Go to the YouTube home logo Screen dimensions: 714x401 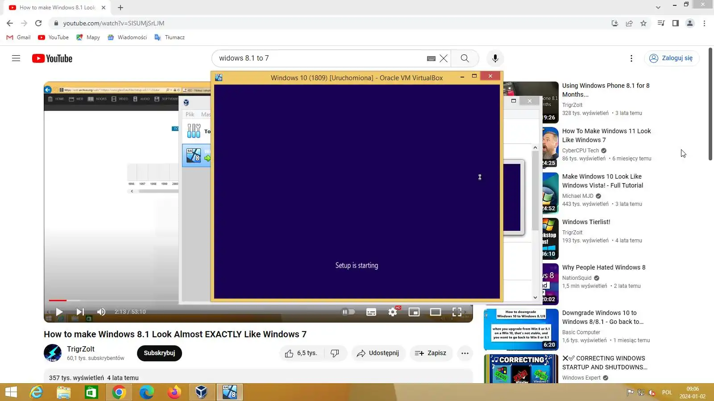pyautogui.click(x=52, y=58)
